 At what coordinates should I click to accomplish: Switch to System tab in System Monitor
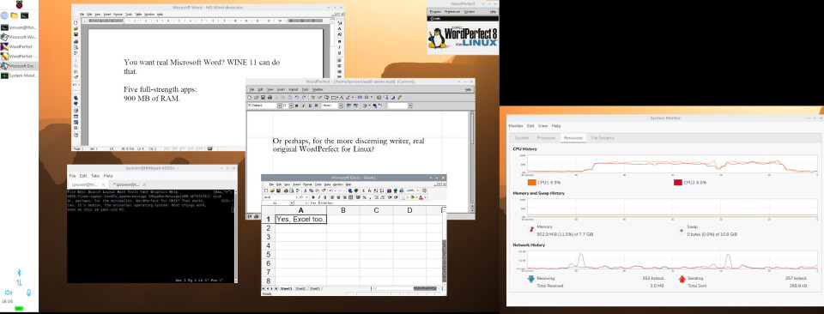click(x=521, y=137)
